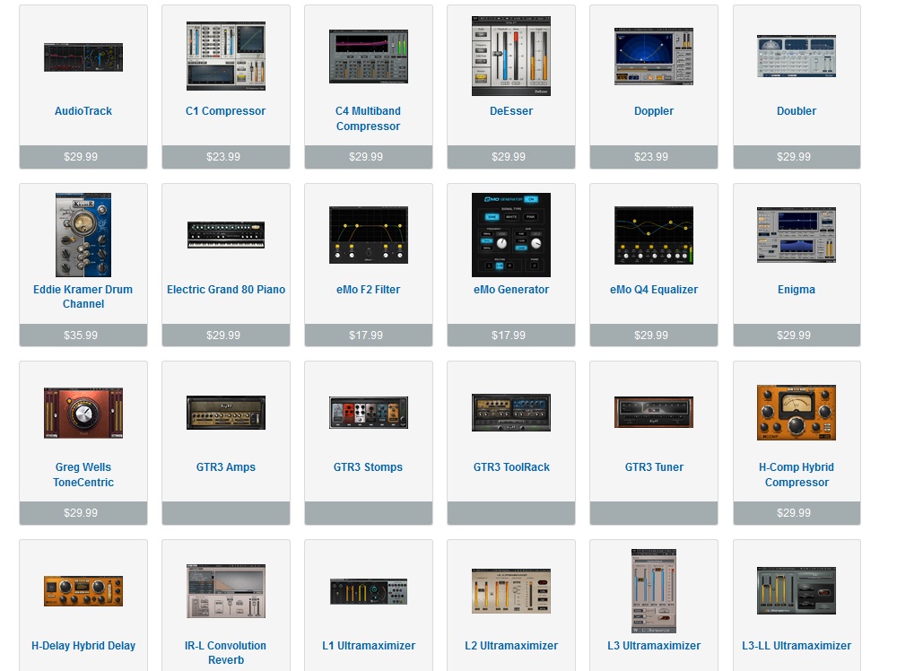
Task: Select the Doubler plugin image
Action: click(797, 56)
